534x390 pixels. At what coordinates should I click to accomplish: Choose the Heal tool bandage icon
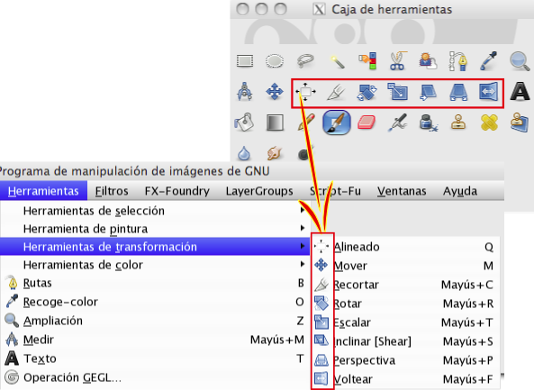click(x=489, y=122)
